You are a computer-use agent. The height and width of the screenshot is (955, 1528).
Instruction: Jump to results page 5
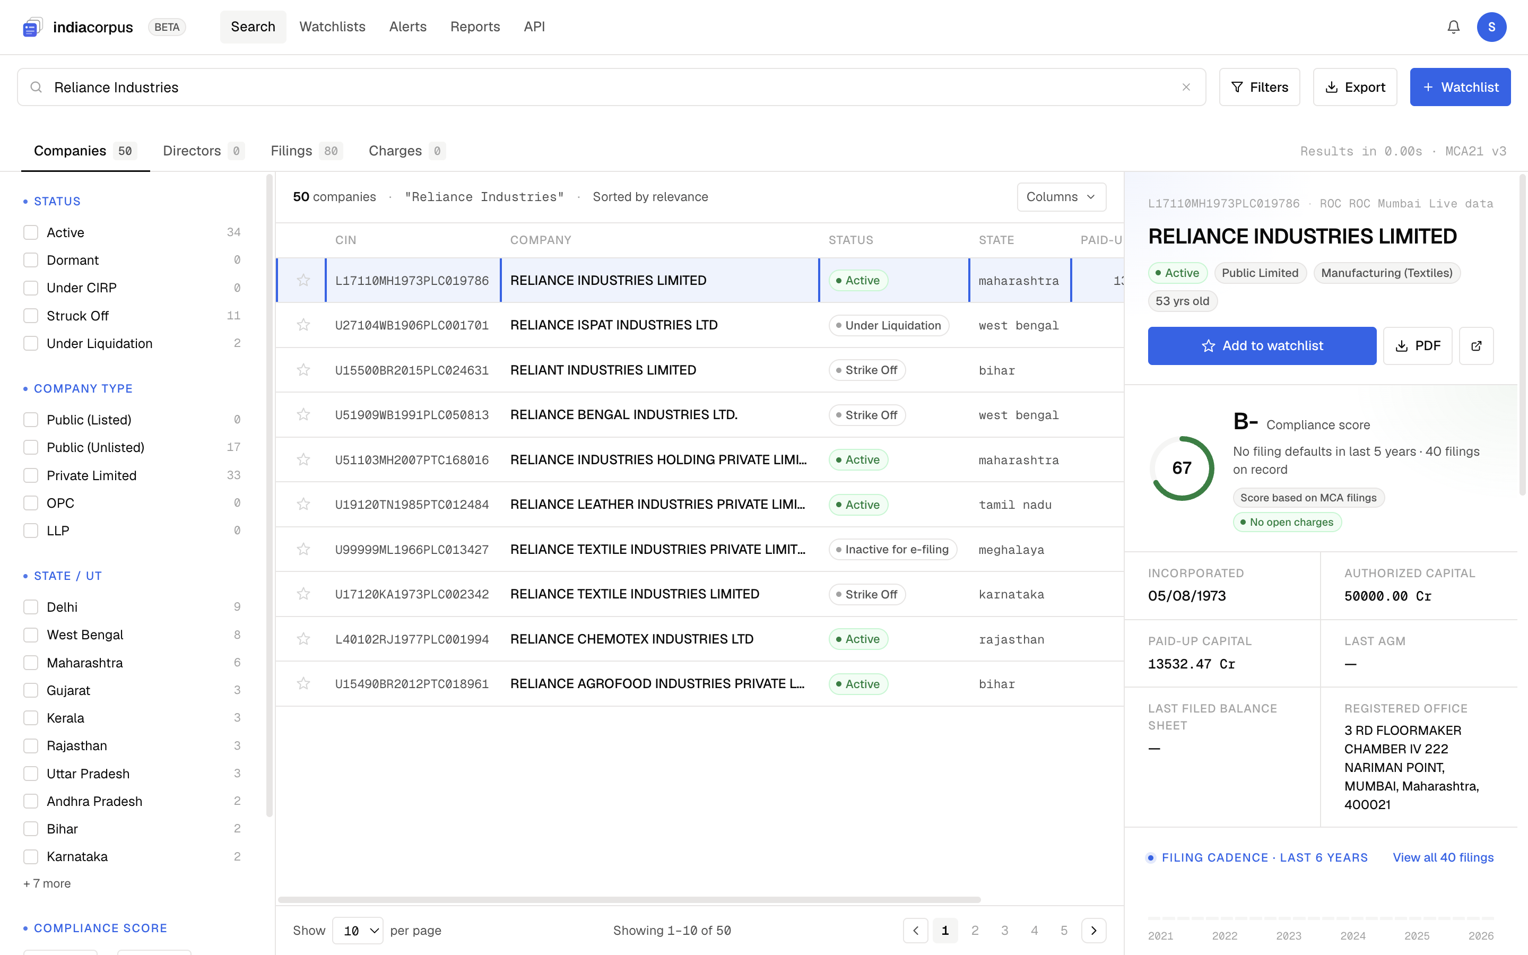(1064, 931)
